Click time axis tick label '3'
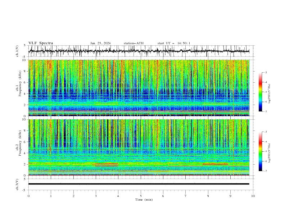Screen dimensions: 285x220 96,196
